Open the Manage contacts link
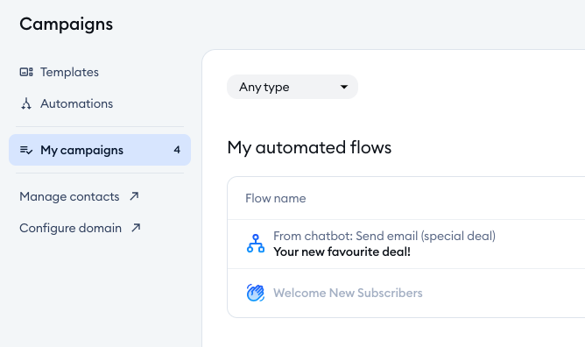 click(x=79, y=196)
